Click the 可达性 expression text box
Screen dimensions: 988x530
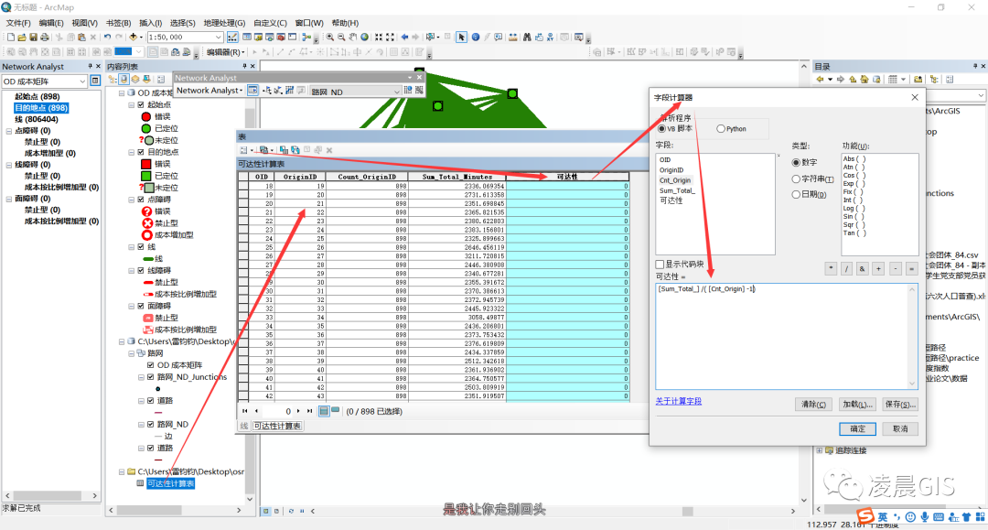[787, 336]
